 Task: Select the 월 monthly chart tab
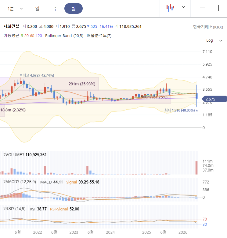(x=74, y=9)
